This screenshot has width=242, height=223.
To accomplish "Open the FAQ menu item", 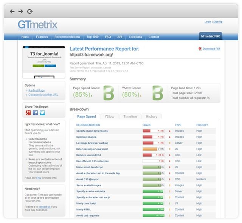I will 108,37.
